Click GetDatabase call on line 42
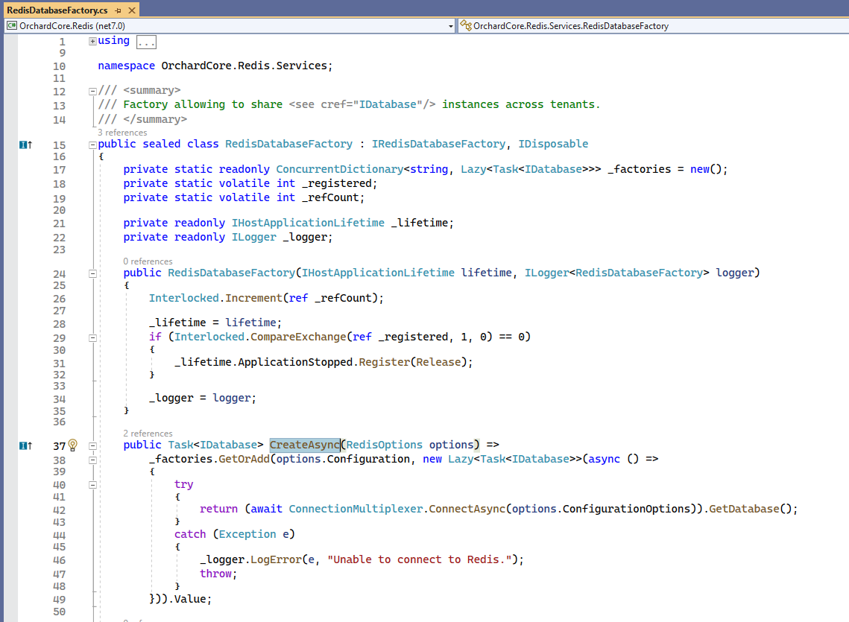The height and width of the screenshot is (622, 849). (745, 509)
